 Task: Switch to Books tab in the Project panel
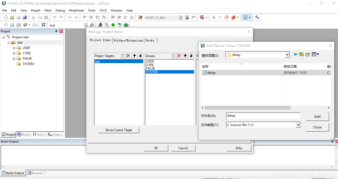(x=24, y=135)
